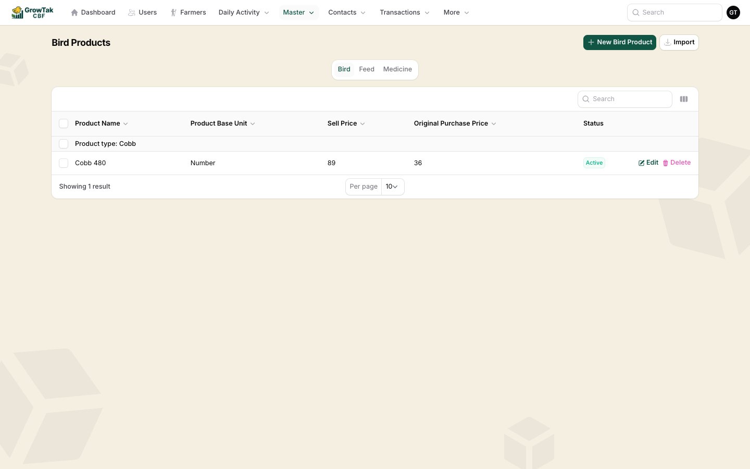This screenshot has width=750, height=469.
Task: Click the Showing 1 result text
Action: pos(85,187)
